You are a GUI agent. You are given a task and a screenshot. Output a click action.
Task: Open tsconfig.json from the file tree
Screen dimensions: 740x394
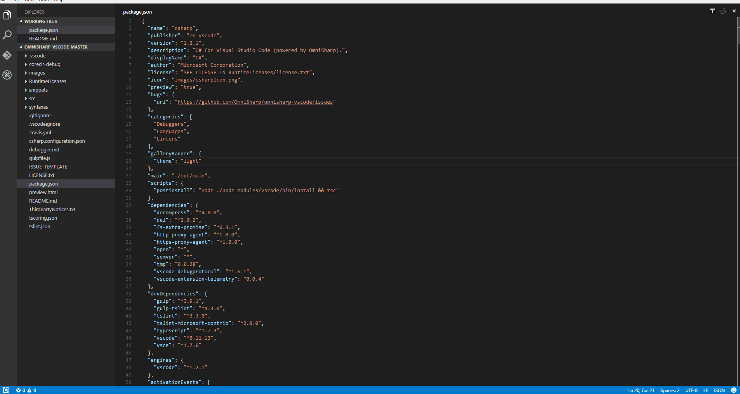point(43,218)
